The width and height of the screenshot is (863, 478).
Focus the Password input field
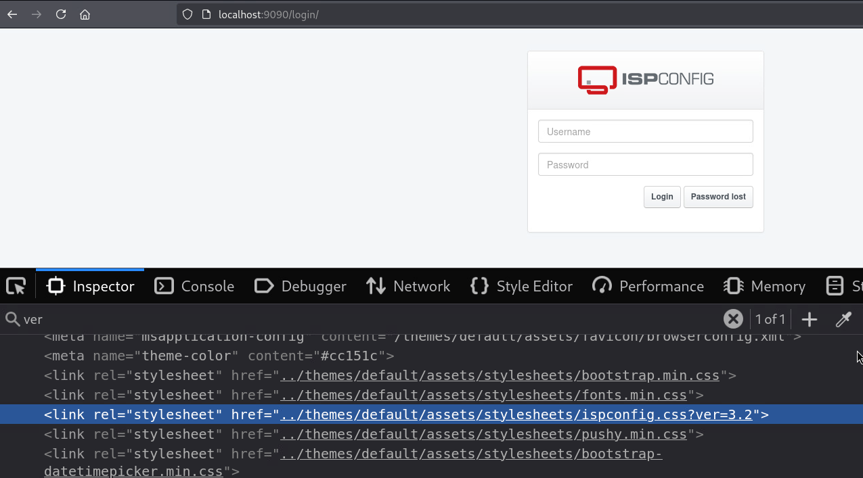click(x=645, y=164)
